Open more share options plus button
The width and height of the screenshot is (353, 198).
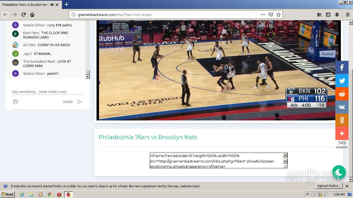click(342, 133)
